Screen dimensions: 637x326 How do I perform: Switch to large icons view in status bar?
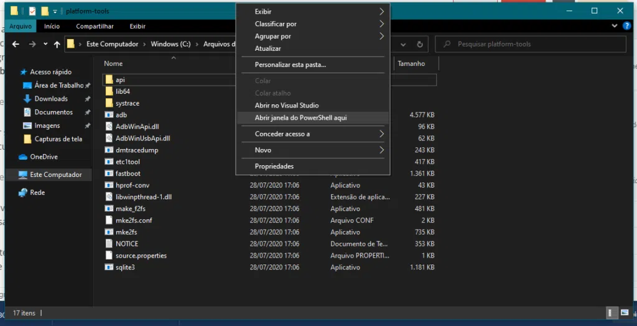tap(625, 313)
